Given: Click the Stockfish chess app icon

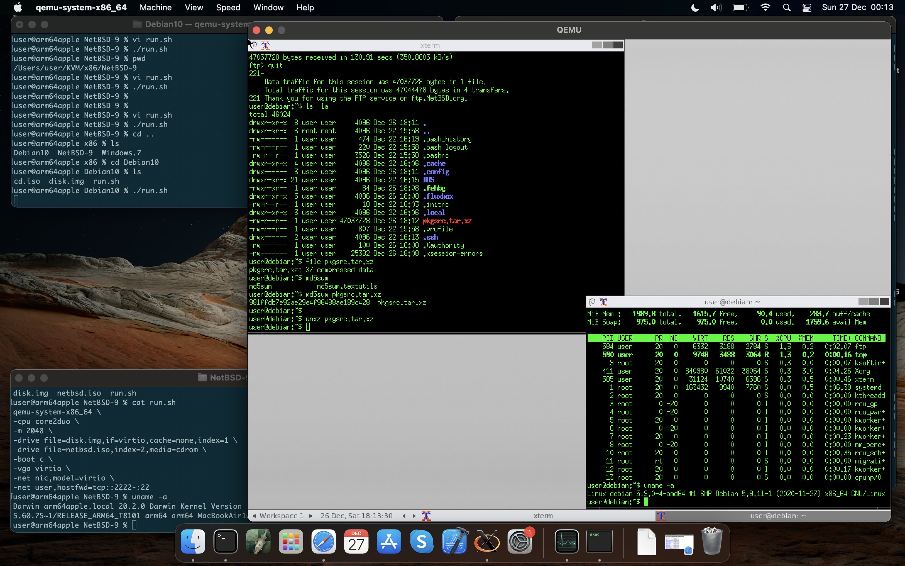Looking at the screenshot, I should coord(258,542).
